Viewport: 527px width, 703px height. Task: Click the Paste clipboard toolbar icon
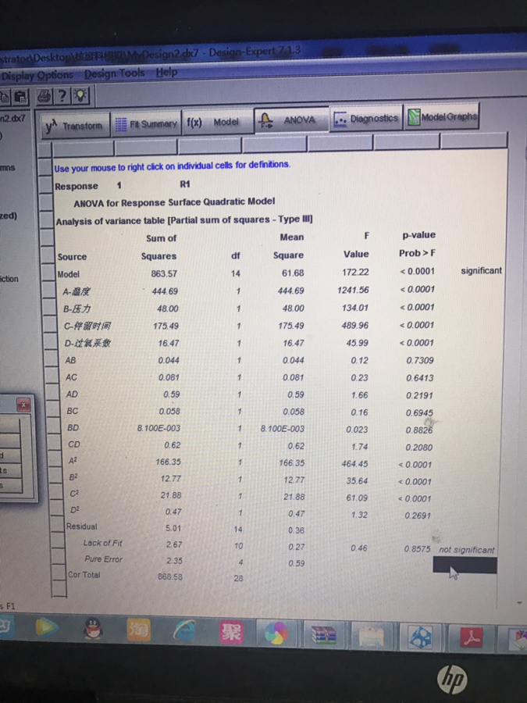click(20, 96)
